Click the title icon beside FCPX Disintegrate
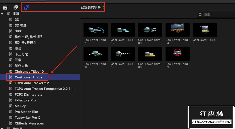The image size is (235, 129). coord(11,94)
